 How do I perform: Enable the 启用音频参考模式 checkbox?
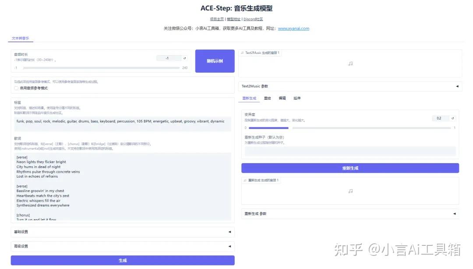pos(16,88)
